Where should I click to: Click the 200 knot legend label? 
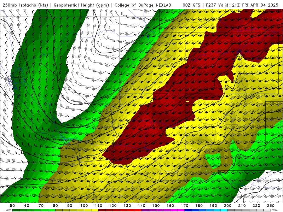point(227,206)
